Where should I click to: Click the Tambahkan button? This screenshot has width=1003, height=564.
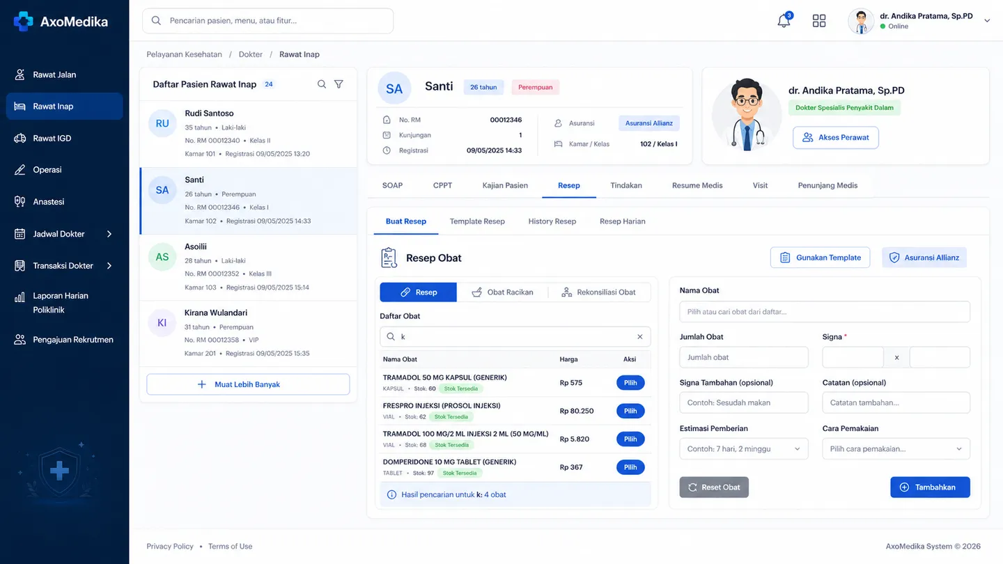930,487
